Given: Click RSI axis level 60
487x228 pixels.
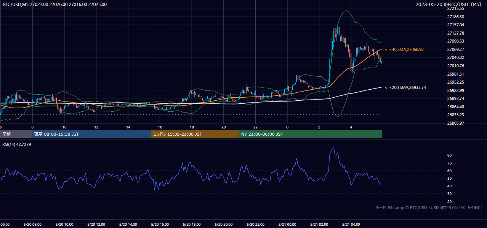Looking at the screenshot, I should pyautogui.click(x=450, y=171).
